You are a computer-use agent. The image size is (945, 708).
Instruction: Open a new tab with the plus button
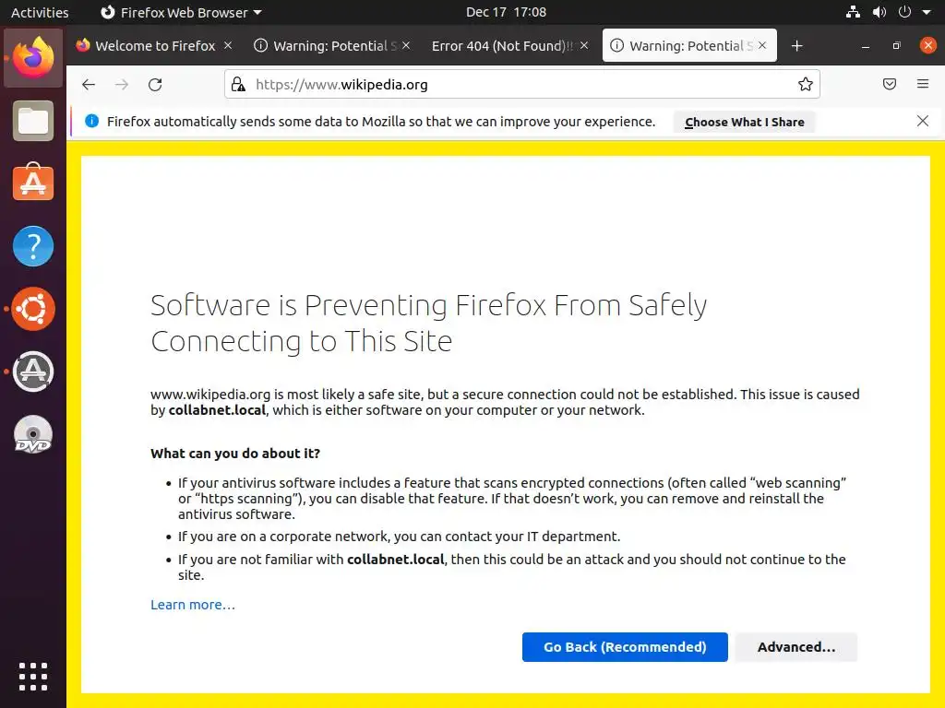click(x=797, y=46)
